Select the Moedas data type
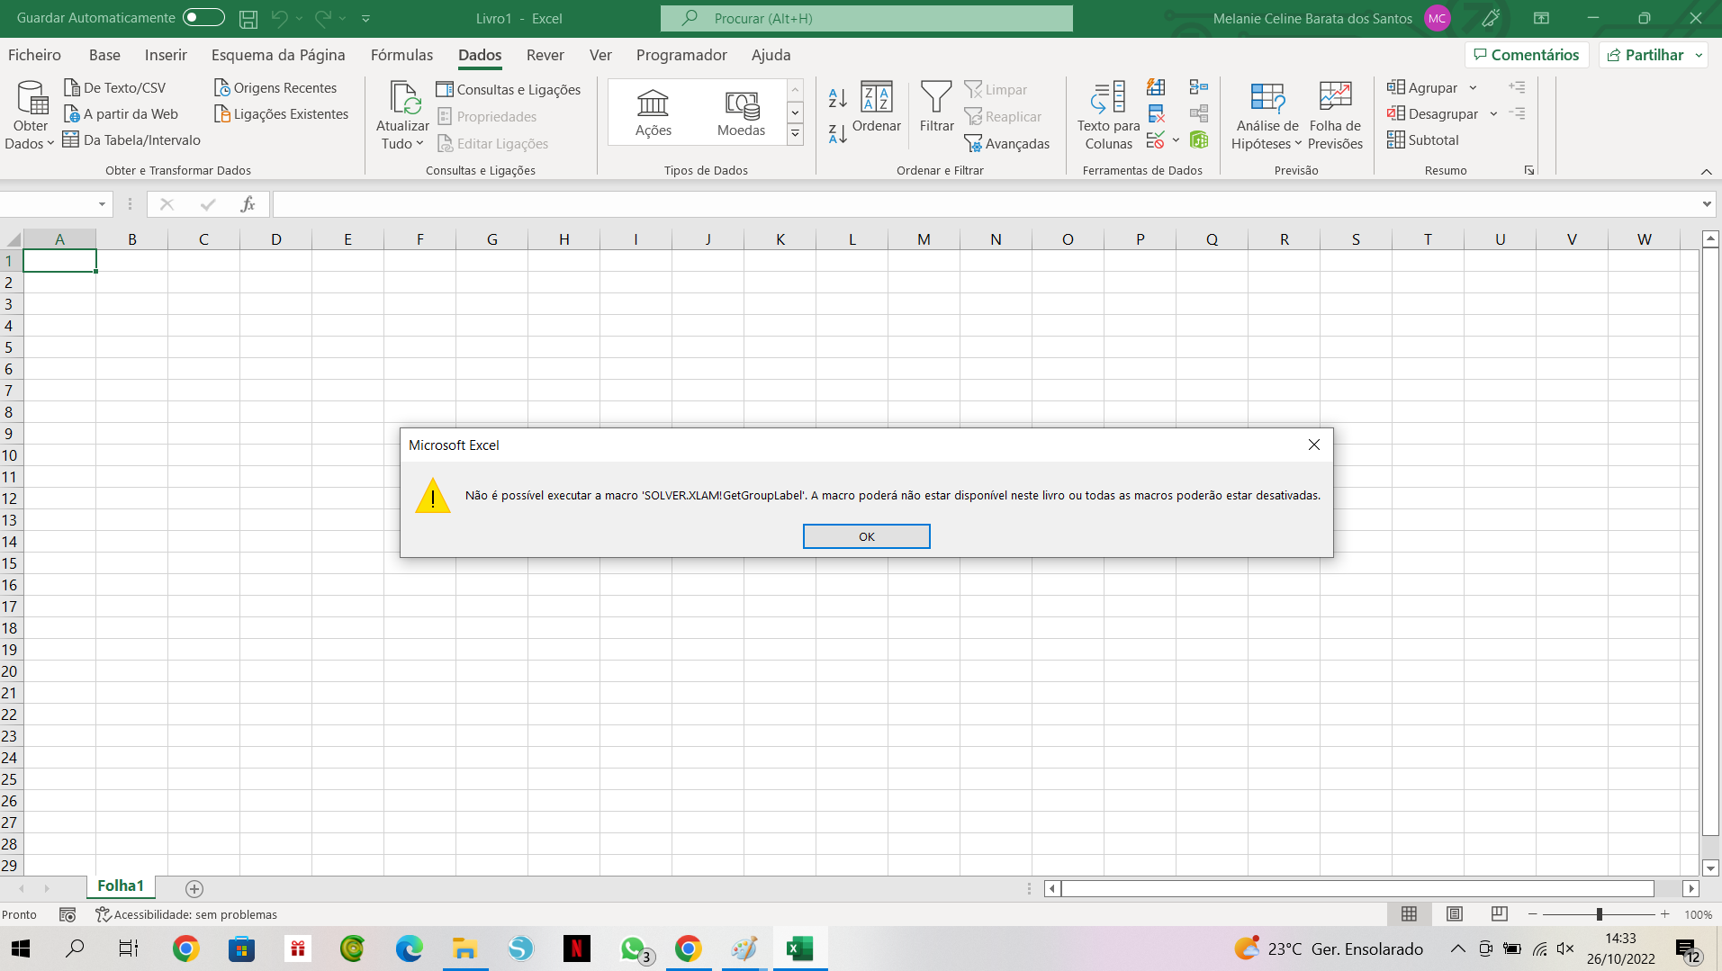Viewport: 1722px width, 971px height. click(742, 112)
